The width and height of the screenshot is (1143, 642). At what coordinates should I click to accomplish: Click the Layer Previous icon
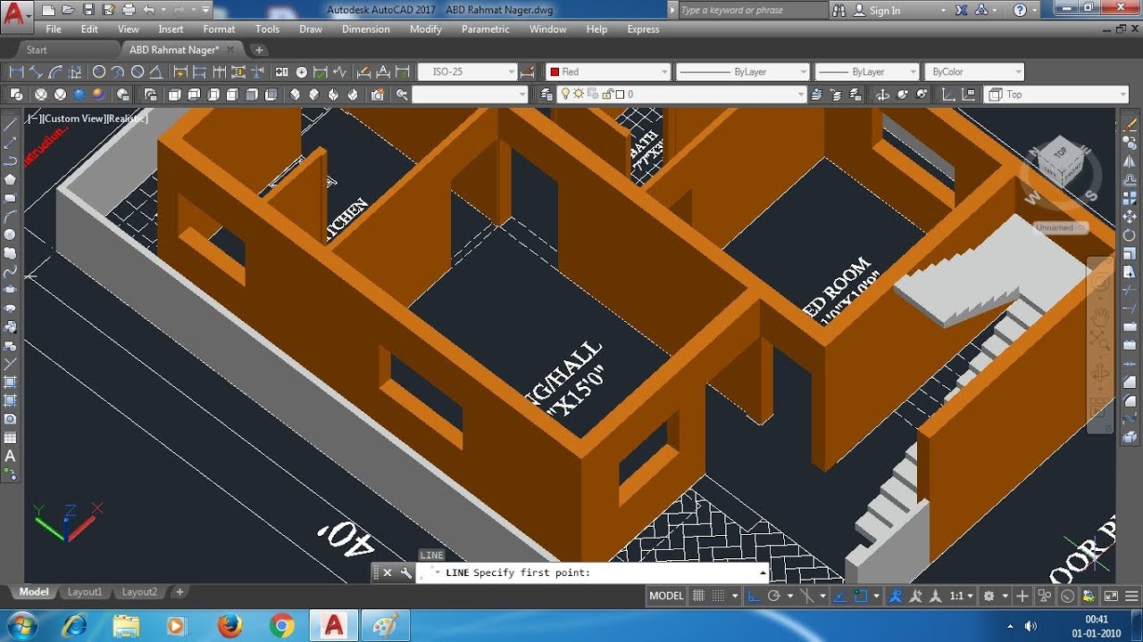pyautogui.click(x=836, y=94)
